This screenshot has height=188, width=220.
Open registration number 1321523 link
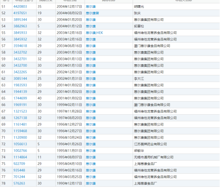20,111
